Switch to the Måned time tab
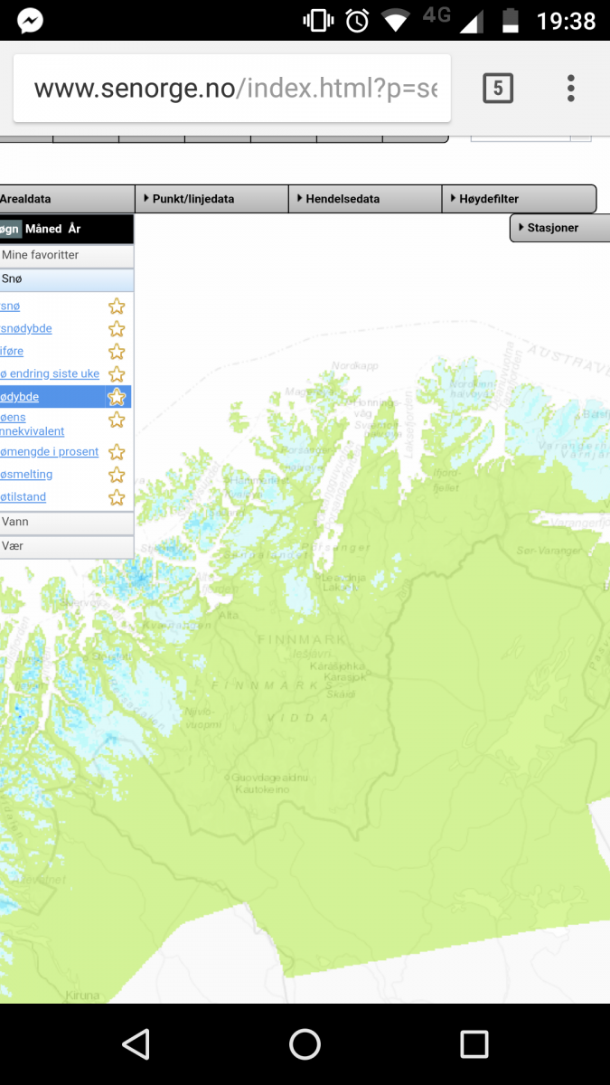The width and height of the screenshot is (610, 1085). click(x=43, y=229)
